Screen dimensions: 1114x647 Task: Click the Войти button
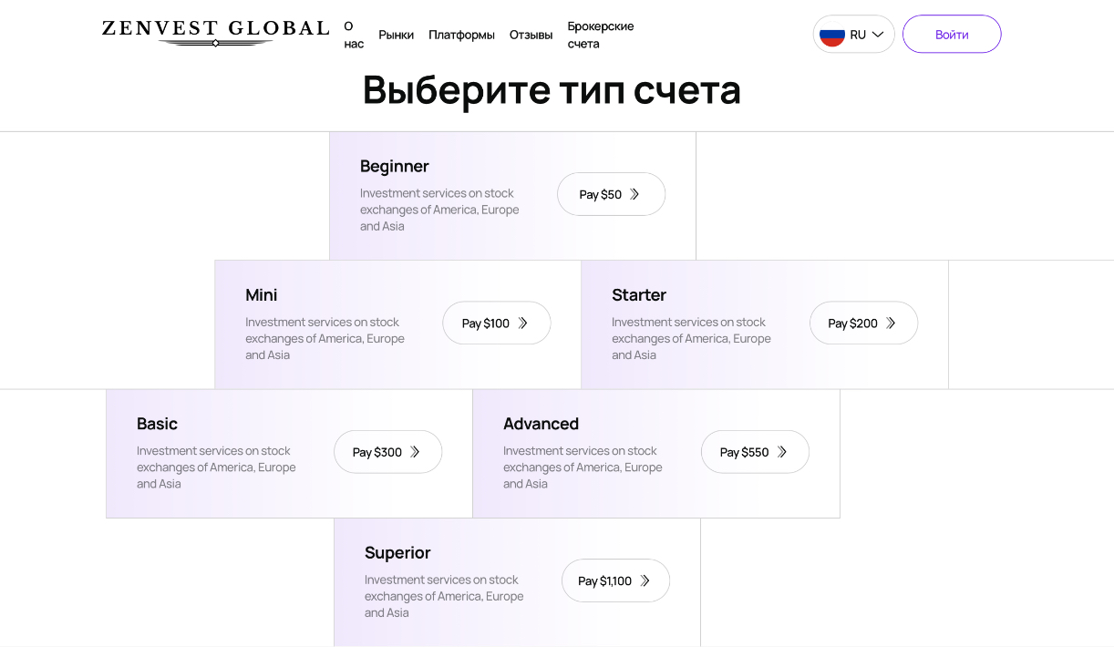pos(952,34)
